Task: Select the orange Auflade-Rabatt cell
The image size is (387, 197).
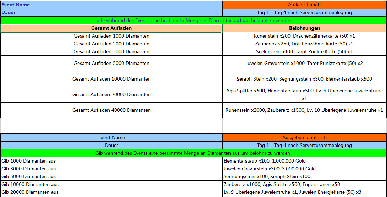Action: tap(304, 5)
